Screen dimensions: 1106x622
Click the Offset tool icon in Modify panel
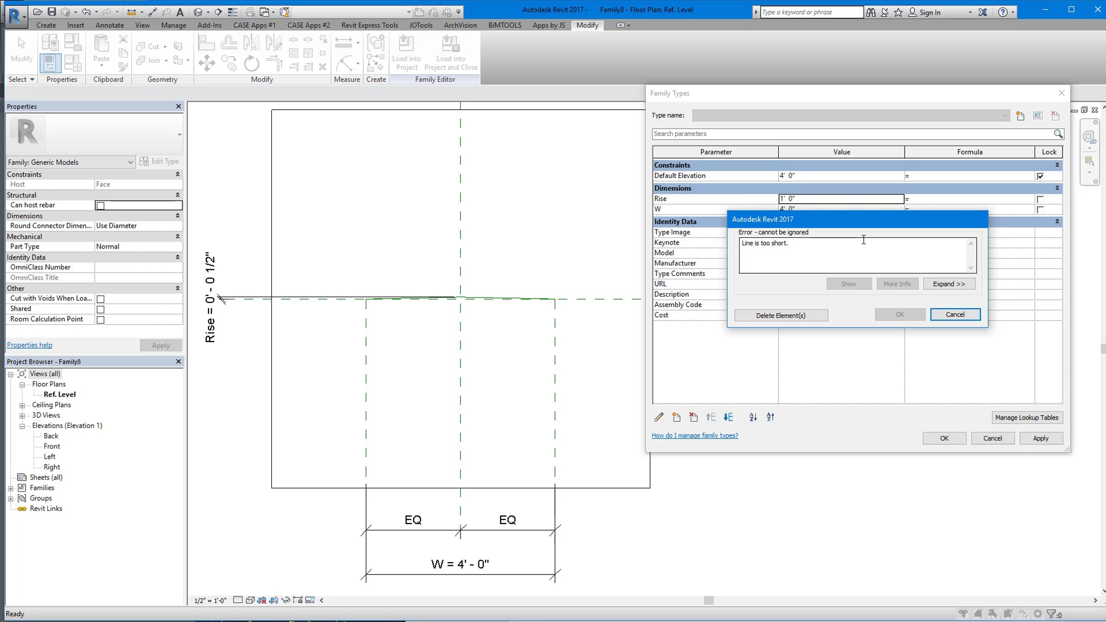[229, 43]
